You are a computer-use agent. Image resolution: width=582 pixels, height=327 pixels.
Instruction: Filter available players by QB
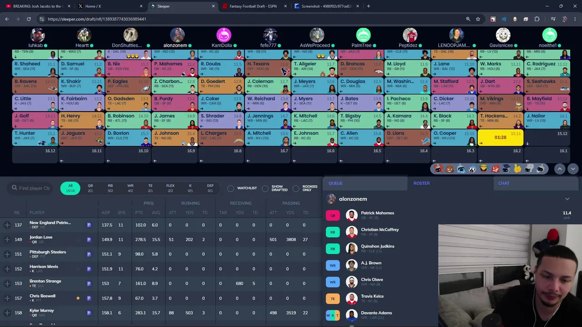[x=90, y=188]
